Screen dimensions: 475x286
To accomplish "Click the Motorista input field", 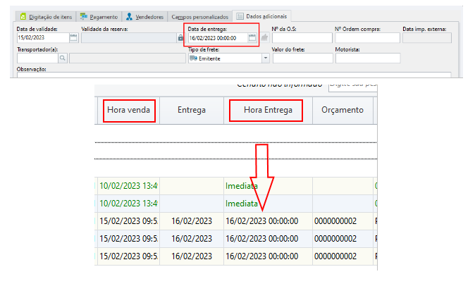I will [x=368, y=58].
